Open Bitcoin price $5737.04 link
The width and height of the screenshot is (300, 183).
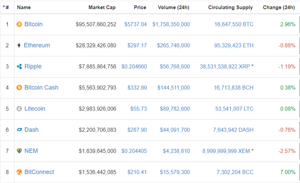(x=135, y=24)
